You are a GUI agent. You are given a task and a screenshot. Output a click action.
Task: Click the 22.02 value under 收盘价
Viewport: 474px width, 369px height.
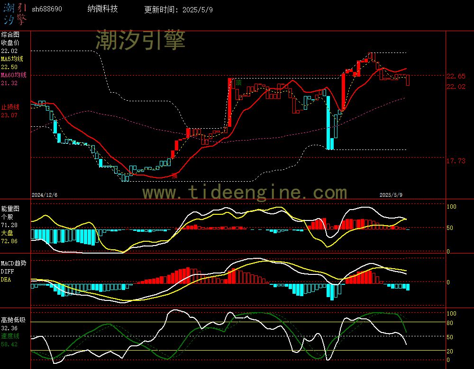pos(9,51)
